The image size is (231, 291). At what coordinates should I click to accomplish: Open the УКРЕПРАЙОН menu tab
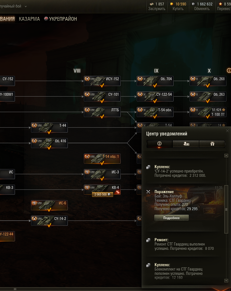(60, 19)
